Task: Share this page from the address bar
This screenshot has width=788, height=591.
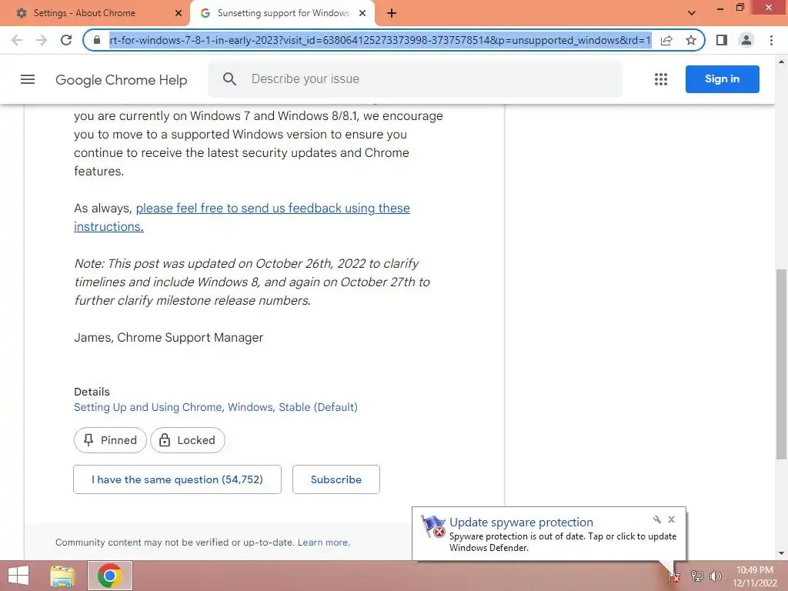Action: point(666,40)
